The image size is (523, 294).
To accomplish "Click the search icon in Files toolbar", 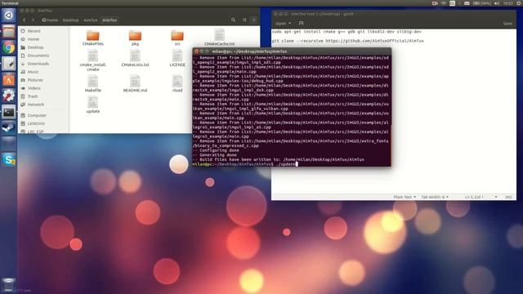I will pos(233,20).
